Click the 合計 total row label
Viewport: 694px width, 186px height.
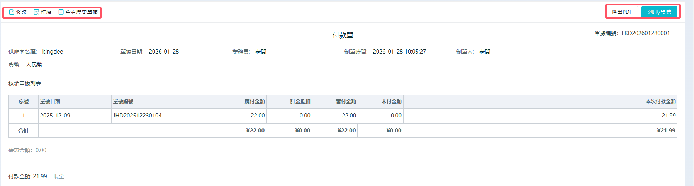pyautogui.click(x=24, y=131)
